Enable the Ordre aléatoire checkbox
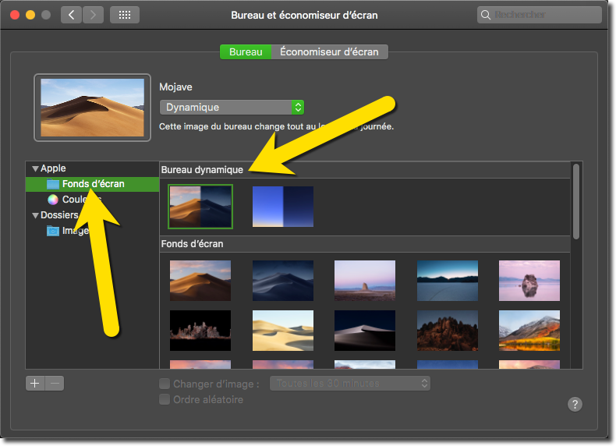616x446 pixels. click(165, 399)
